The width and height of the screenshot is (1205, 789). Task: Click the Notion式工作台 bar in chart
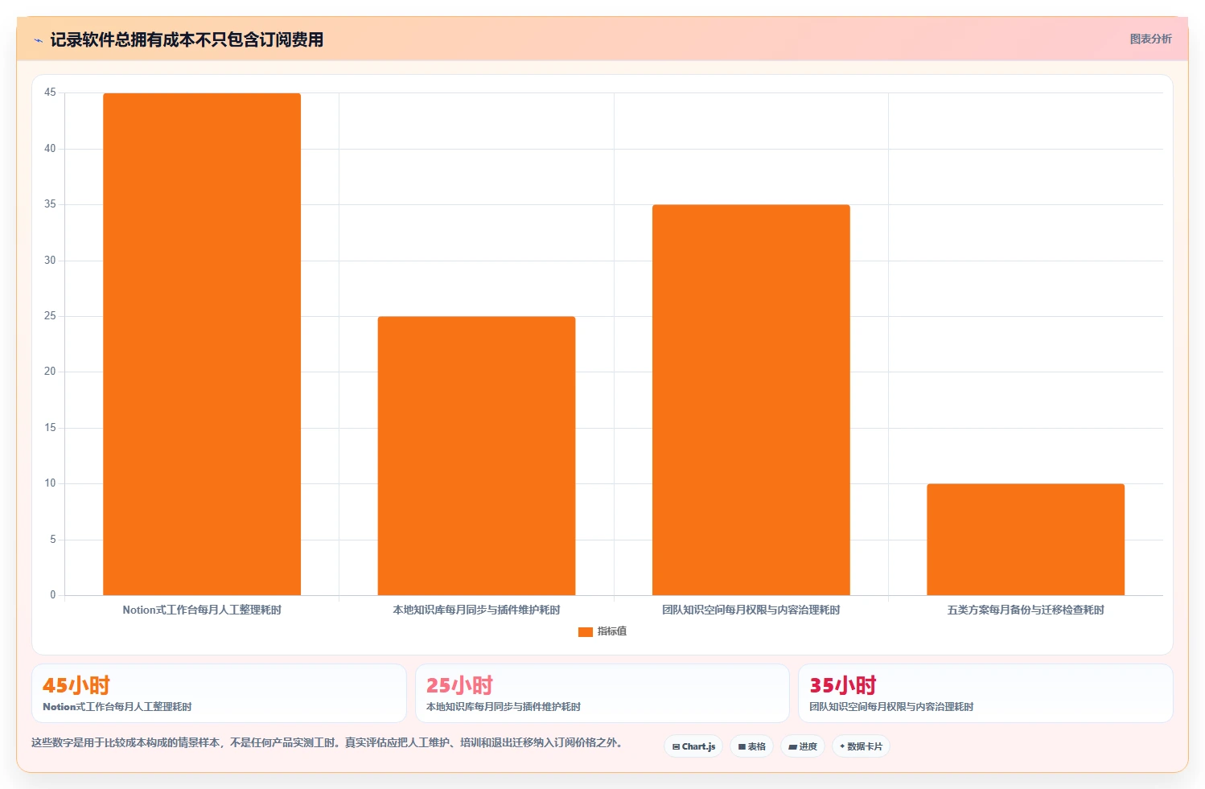(202, 344)
